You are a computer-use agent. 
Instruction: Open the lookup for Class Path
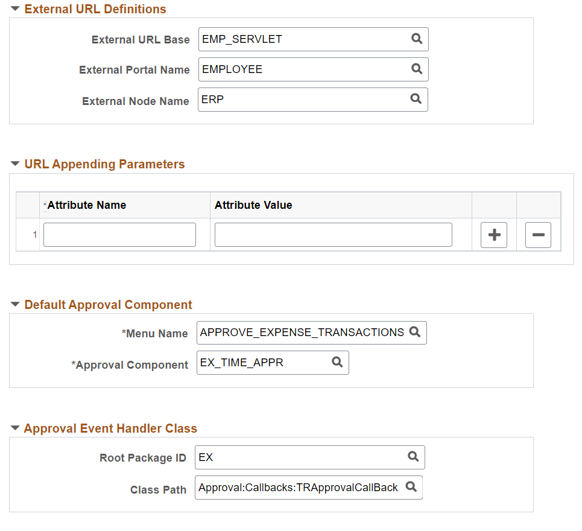pyautogui.click(x=411, y=487)
